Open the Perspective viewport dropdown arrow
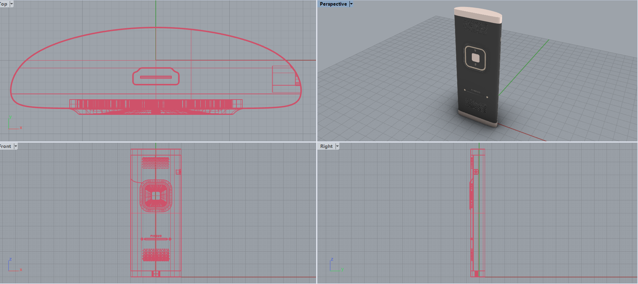This screenshot has height=284, width=638. click(351, 4)
